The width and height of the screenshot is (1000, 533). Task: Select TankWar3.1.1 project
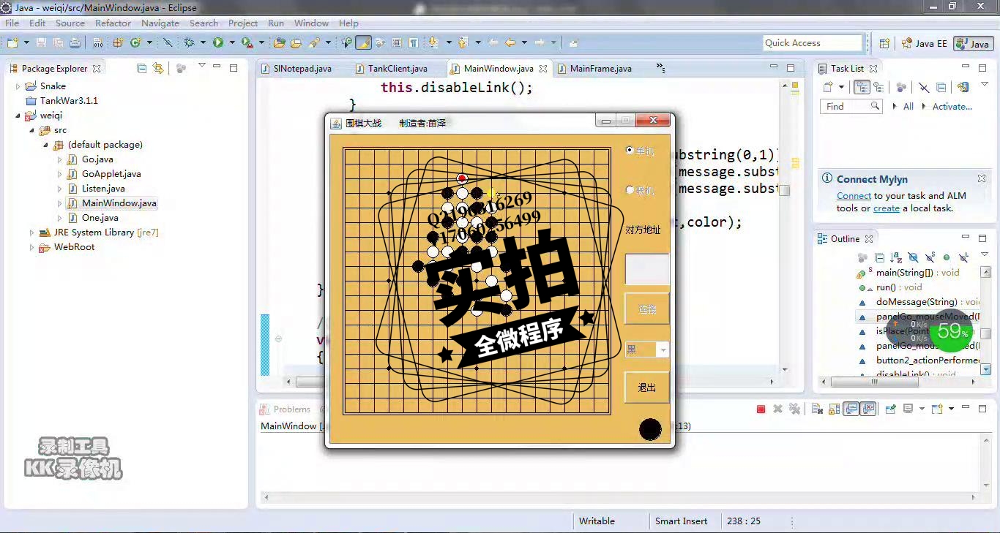point(69,101)
